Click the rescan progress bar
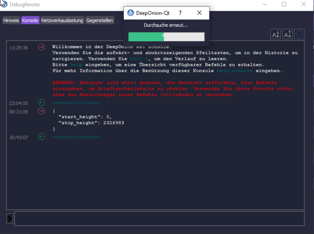 coord(167,37)
